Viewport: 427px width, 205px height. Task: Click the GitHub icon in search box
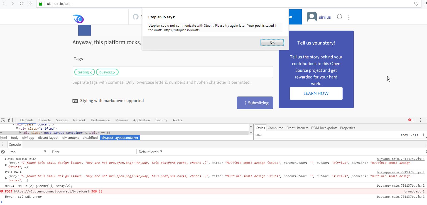coord(136,17)
